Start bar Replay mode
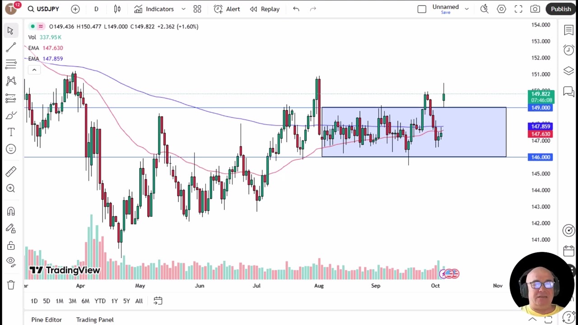The width and height of the screenshot is (578, 325). 265,9
